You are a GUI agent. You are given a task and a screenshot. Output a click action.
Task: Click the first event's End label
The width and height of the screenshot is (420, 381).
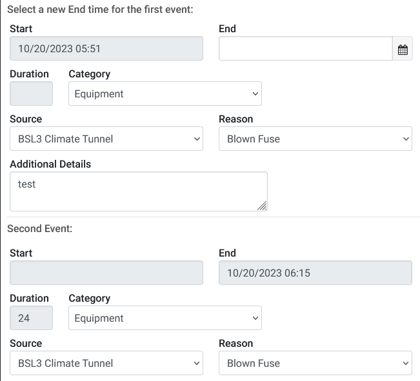pyautogui.click(x=227, y=28)
